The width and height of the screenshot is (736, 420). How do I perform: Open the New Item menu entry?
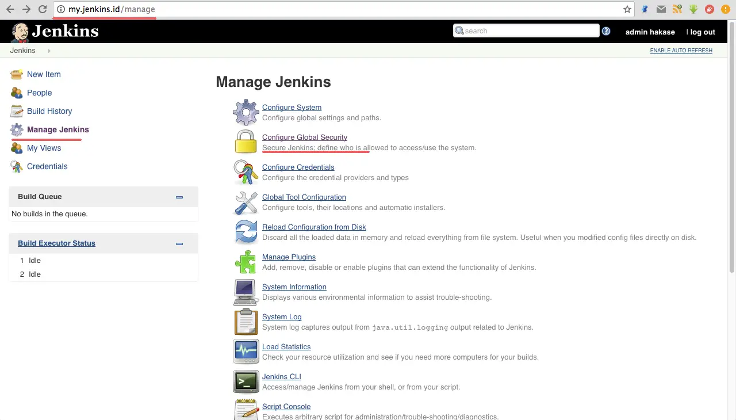[x=44, y=74]
